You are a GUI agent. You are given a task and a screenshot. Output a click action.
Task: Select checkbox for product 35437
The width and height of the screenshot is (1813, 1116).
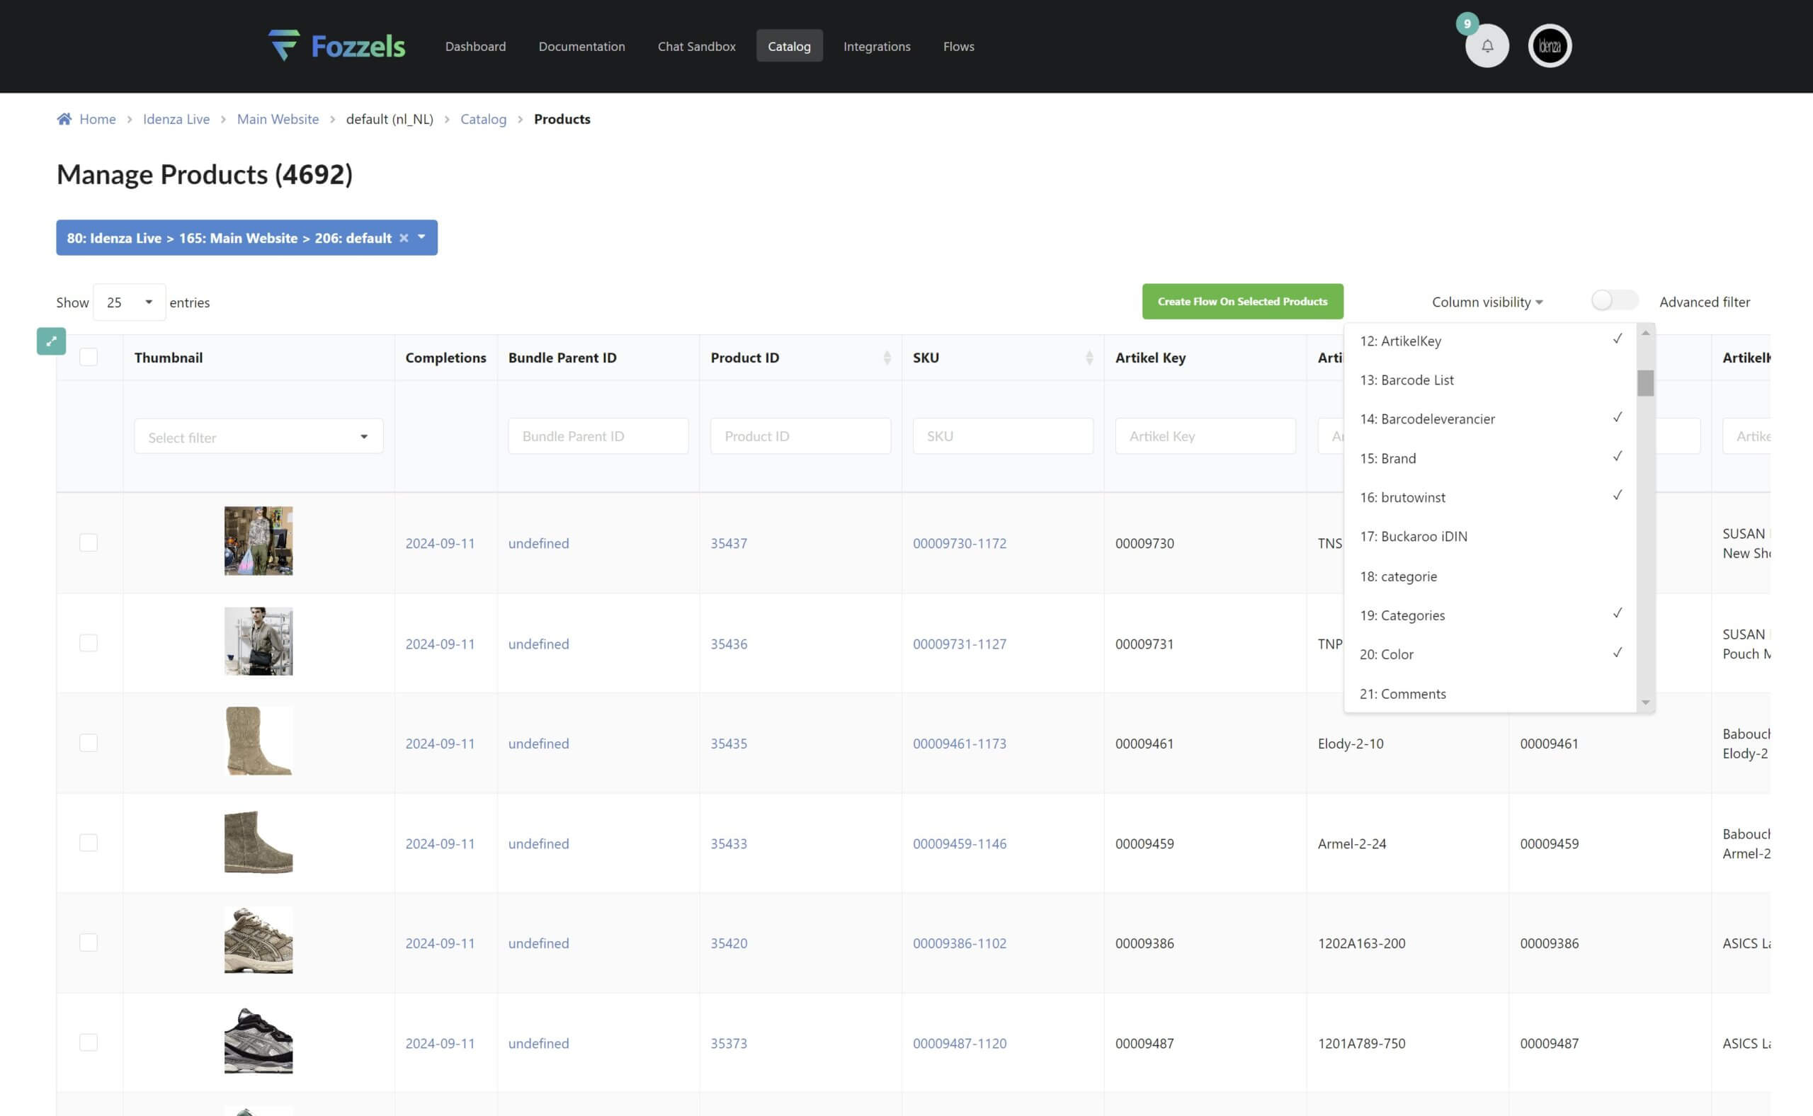coord(89,542)
